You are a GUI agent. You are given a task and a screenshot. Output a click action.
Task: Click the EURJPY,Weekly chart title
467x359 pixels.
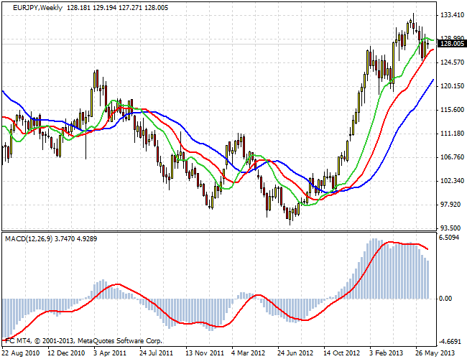pos(38,7)
